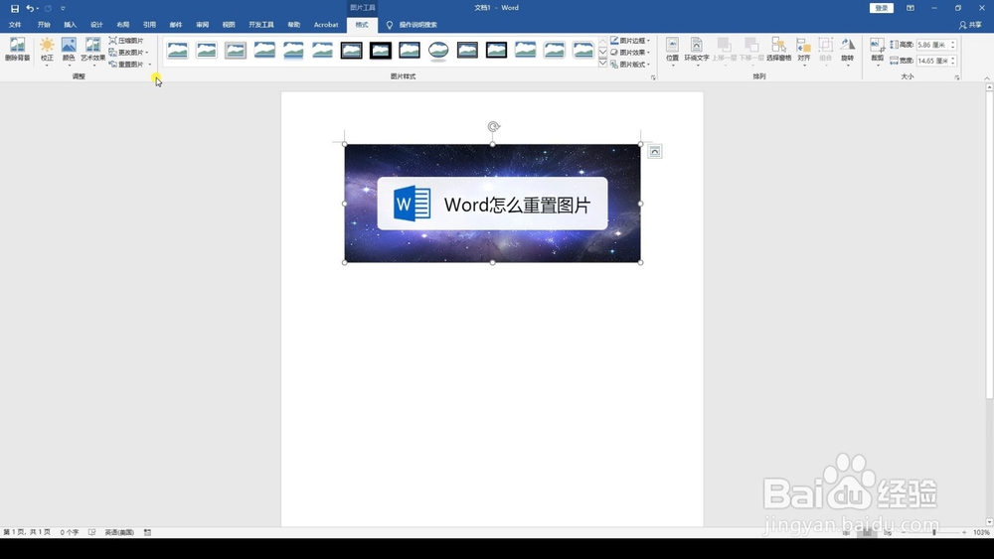Apply the last visible picture style thumbnail
This screenshot has height=559, width=994.
(583, 51)
